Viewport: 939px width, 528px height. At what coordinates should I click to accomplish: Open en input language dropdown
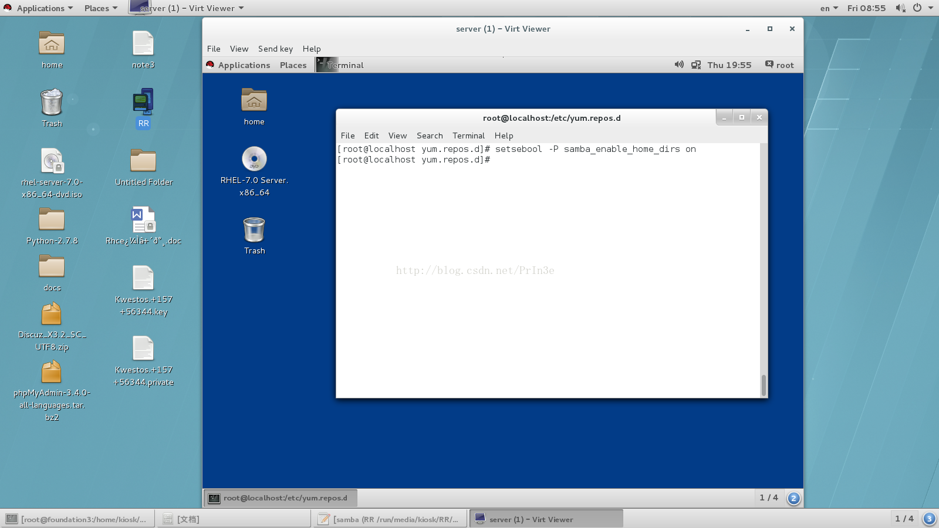tap(829, 8)
